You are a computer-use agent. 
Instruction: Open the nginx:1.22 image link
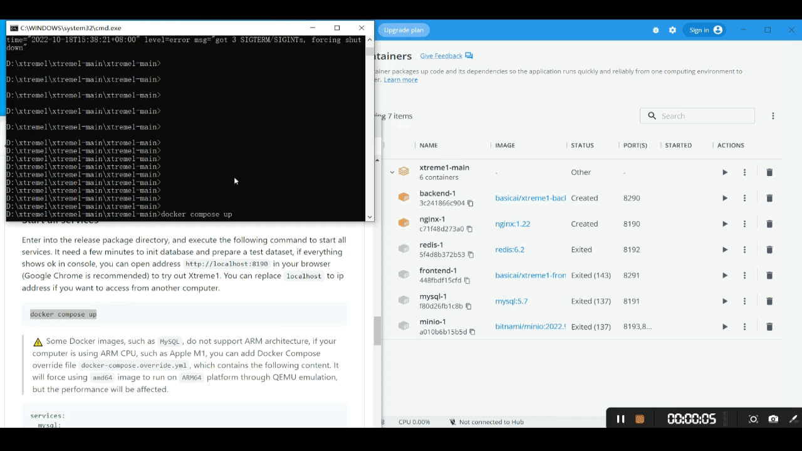tap(513, 224)
